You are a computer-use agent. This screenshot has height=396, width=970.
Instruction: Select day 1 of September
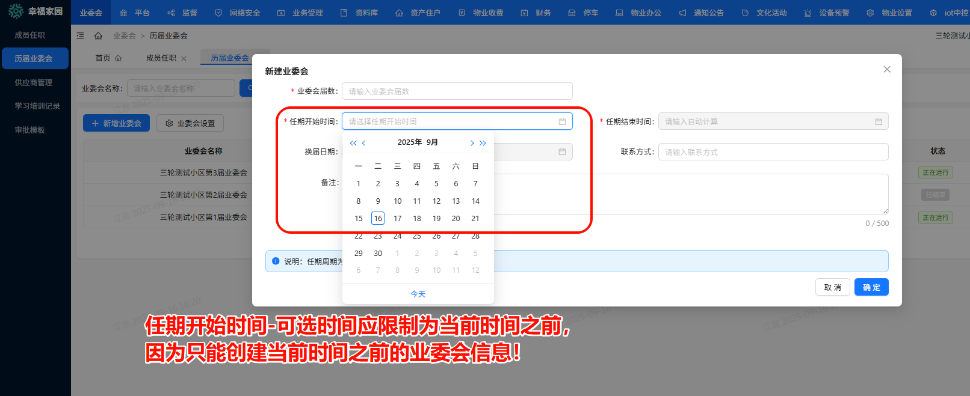(x=359, y=184)
